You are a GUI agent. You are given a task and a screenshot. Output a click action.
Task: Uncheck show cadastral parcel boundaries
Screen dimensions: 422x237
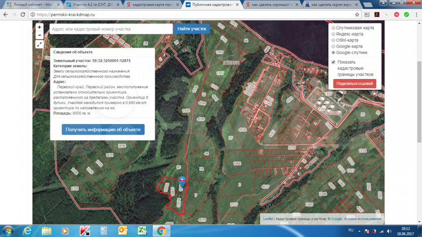pos(333,61)
